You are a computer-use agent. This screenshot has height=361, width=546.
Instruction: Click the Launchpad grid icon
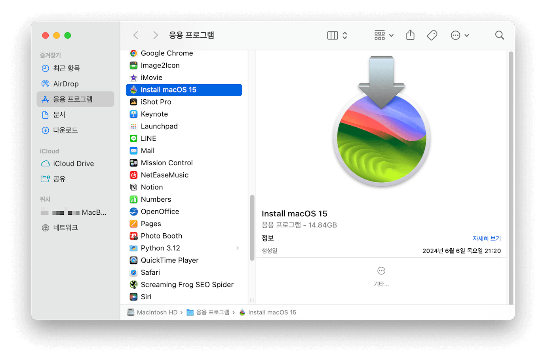point(134,127)
